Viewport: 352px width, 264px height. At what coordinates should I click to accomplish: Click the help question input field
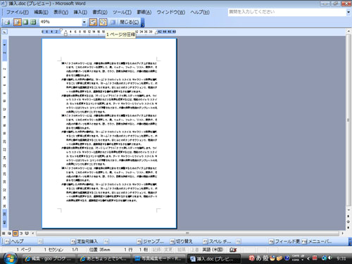click(x=287, y=12)
